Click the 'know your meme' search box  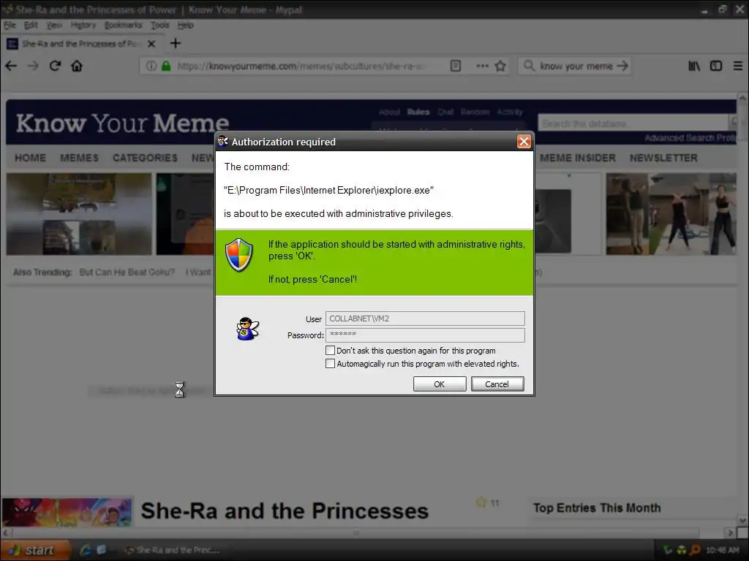(x=576, y=66)
